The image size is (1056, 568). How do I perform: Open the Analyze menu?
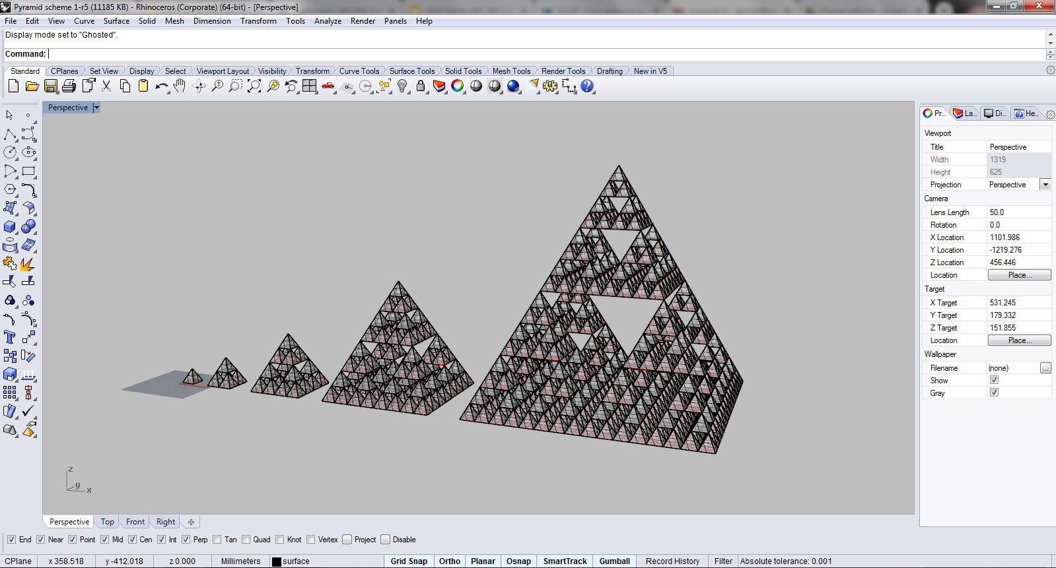pos(328,21)
